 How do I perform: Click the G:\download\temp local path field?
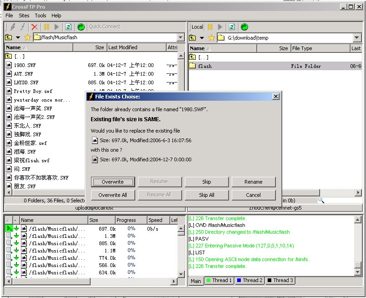click(285, 38)
